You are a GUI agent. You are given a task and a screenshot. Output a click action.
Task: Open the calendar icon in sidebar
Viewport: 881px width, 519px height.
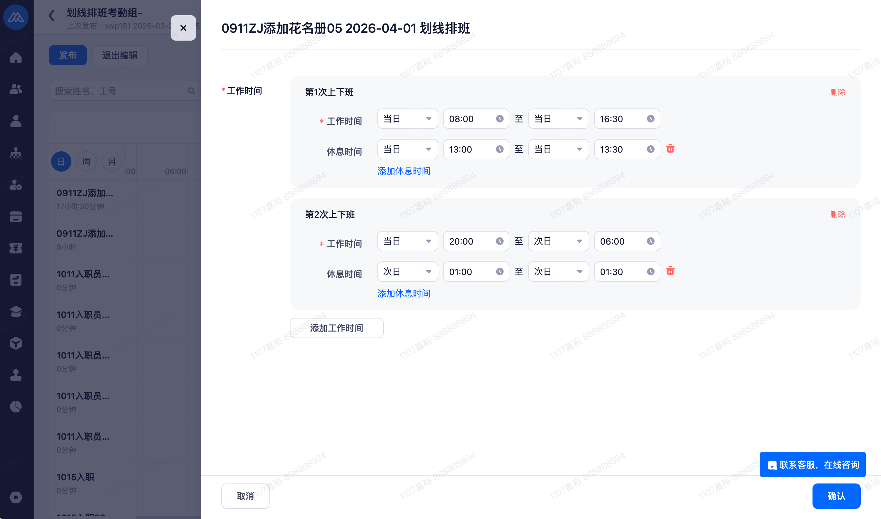pyautogui.click(x=16, y=216)
